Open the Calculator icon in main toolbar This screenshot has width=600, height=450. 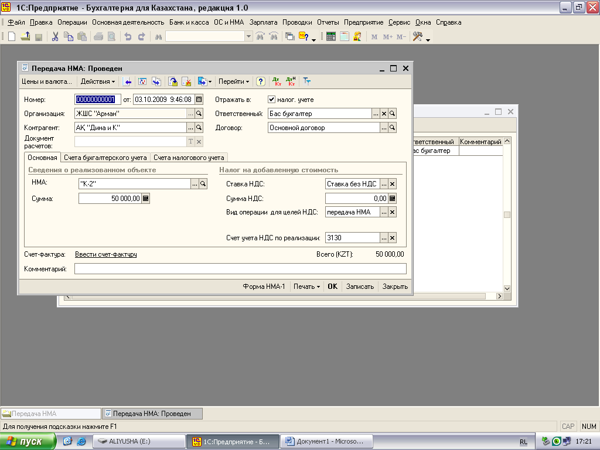pyautogui.click(x=331, y=37)
